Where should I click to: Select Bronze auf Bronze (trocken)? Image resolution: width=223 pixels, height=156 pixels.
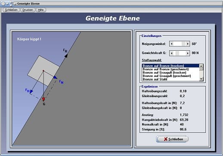pos(170,66)
